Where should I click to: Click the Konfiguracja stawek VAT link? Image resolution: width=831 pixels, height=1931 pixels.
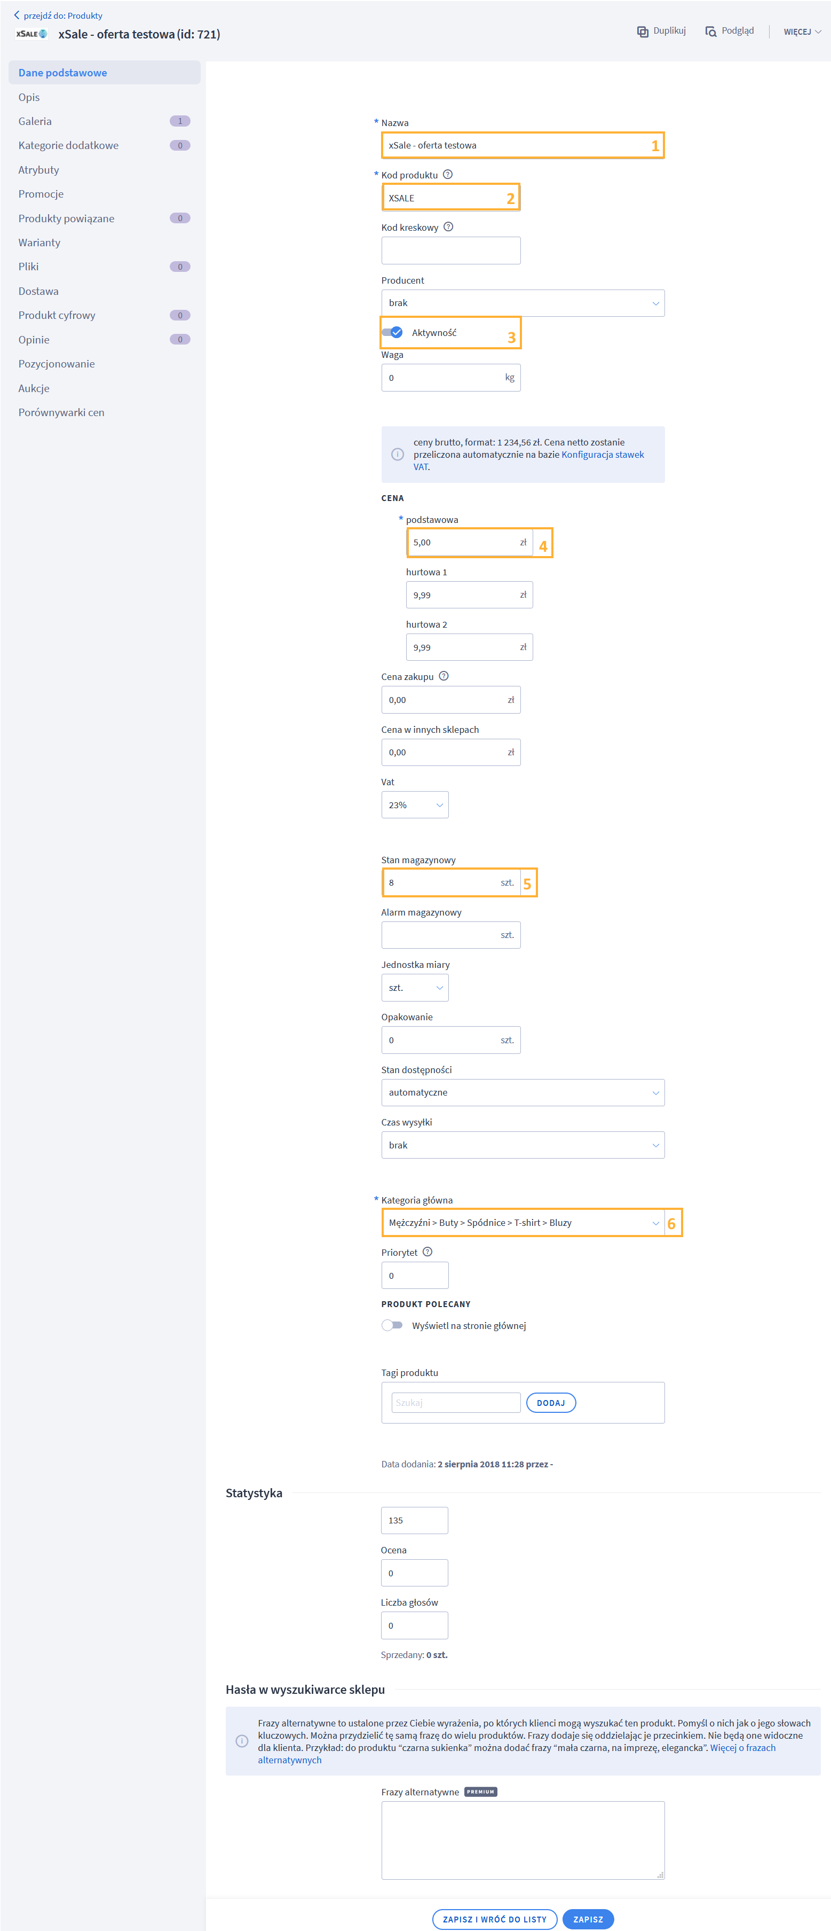point(602,454)
